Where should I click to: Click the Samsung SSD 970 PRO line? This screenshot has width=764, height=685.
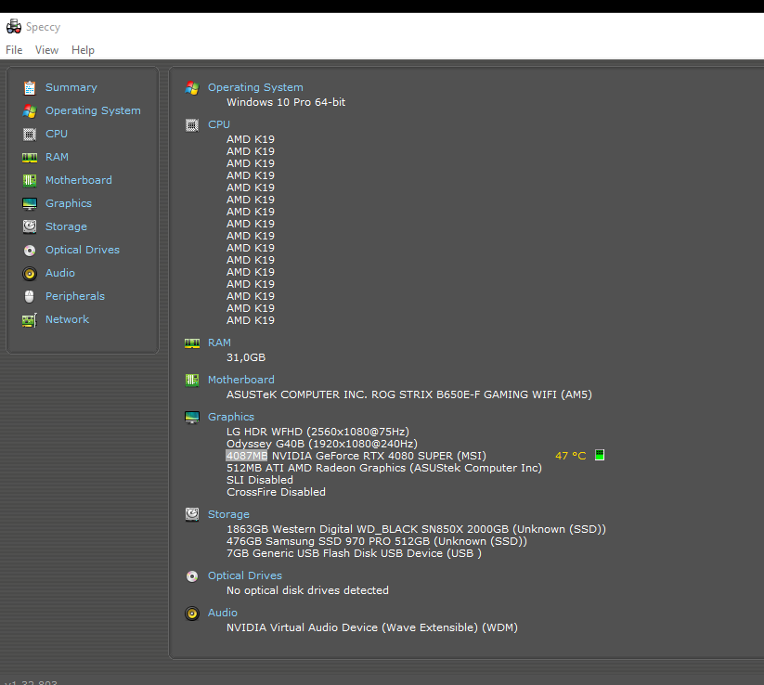click(x=377, y=541)
